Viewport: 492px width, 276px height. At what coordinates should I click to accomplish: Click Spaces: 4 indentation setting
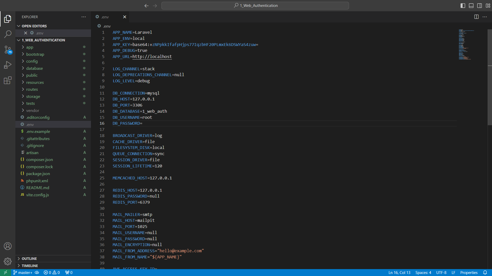coord(423,272)
